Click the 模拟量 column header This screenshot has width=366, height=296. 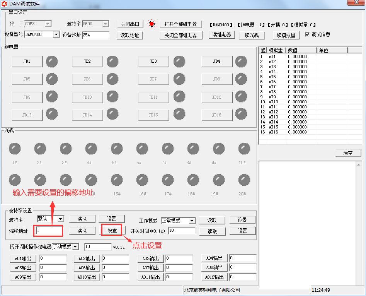click(x=276, y=50)
